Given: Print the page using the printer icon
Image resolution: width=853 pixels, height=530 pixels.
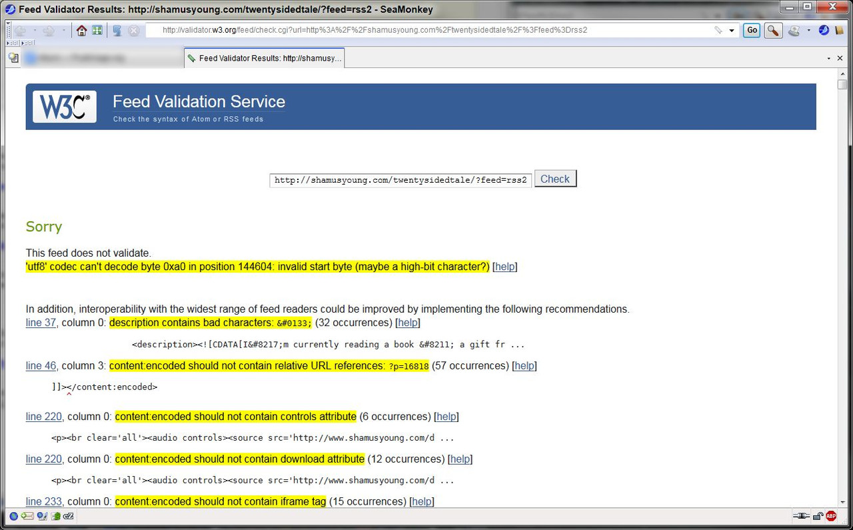Looking at the screenshot, I should (x=792, y=30).
